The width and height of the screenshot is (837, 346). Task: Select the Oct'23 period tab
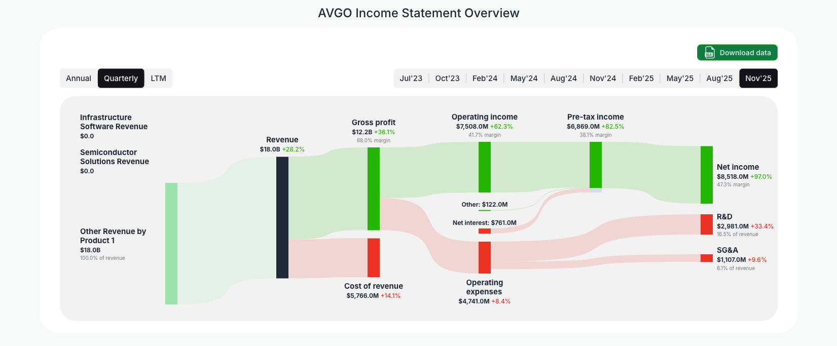[x=447, y=78]
